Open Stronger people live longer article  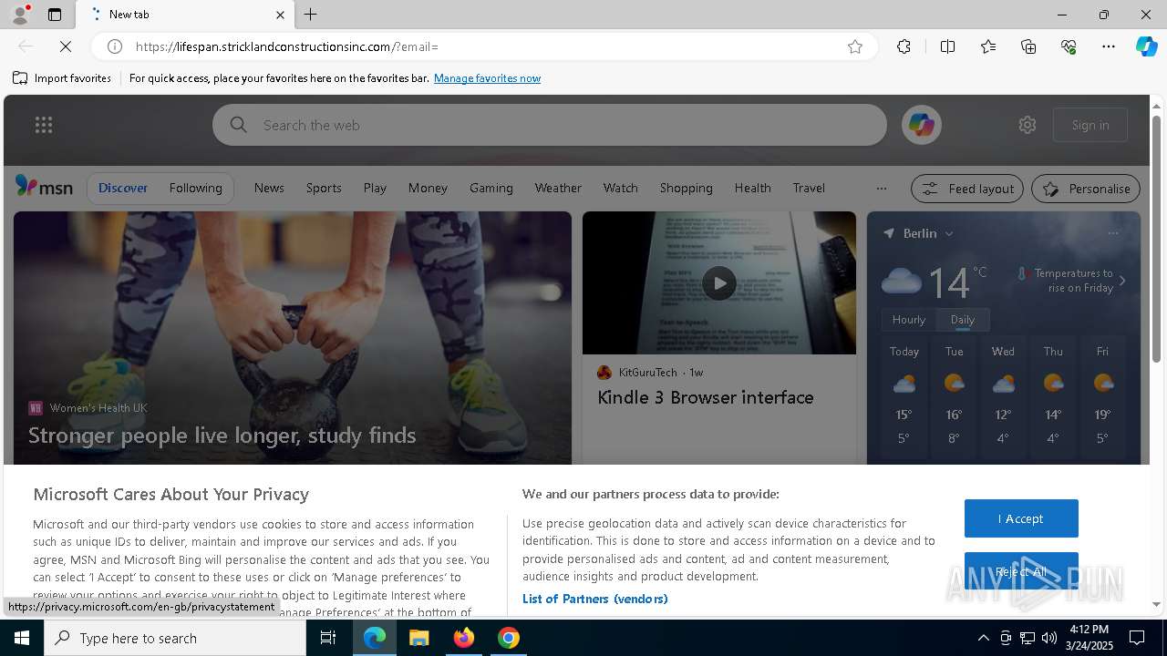point(222,436)
